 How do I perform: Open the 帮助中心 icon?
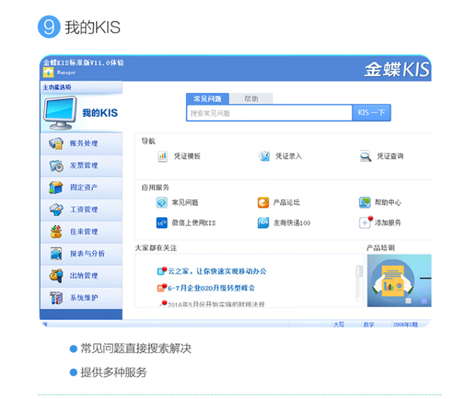click(x=365, y=203)
